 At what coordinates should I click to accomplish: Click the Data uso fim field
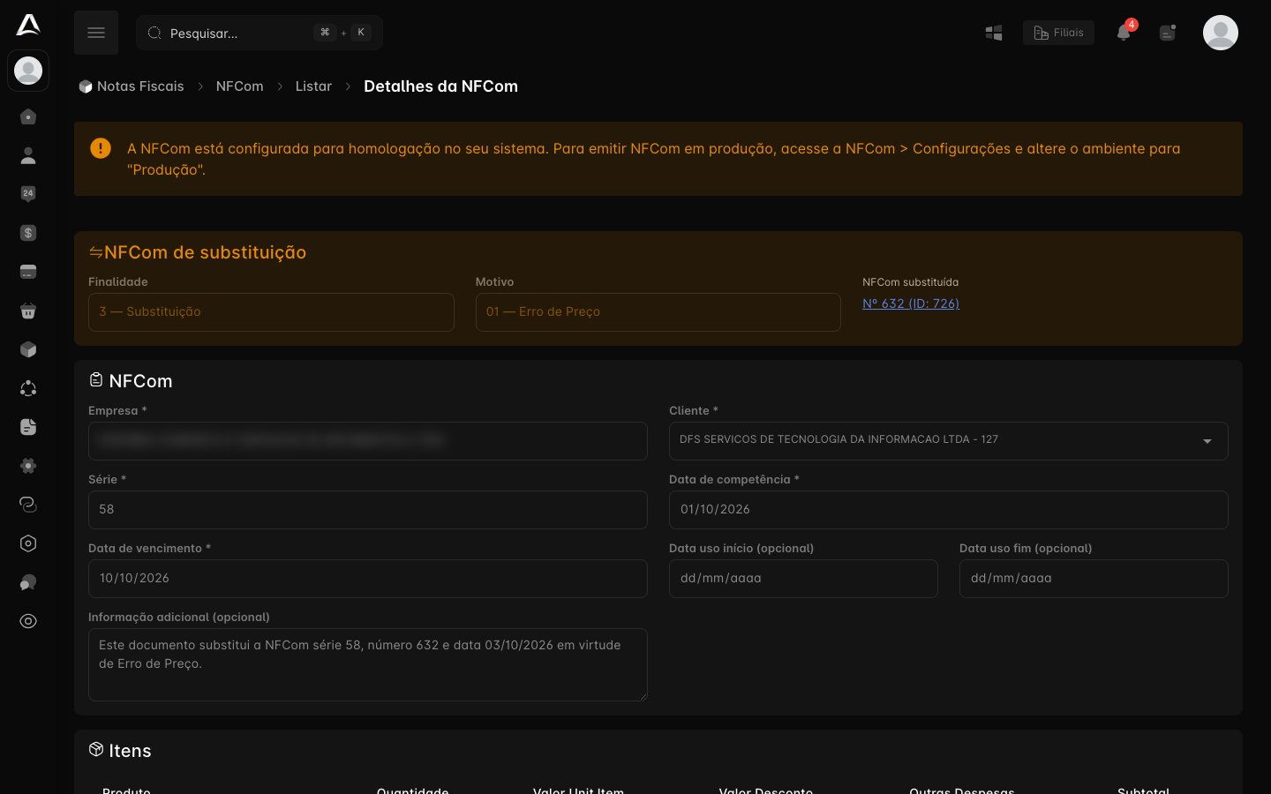click(1094, 579)
